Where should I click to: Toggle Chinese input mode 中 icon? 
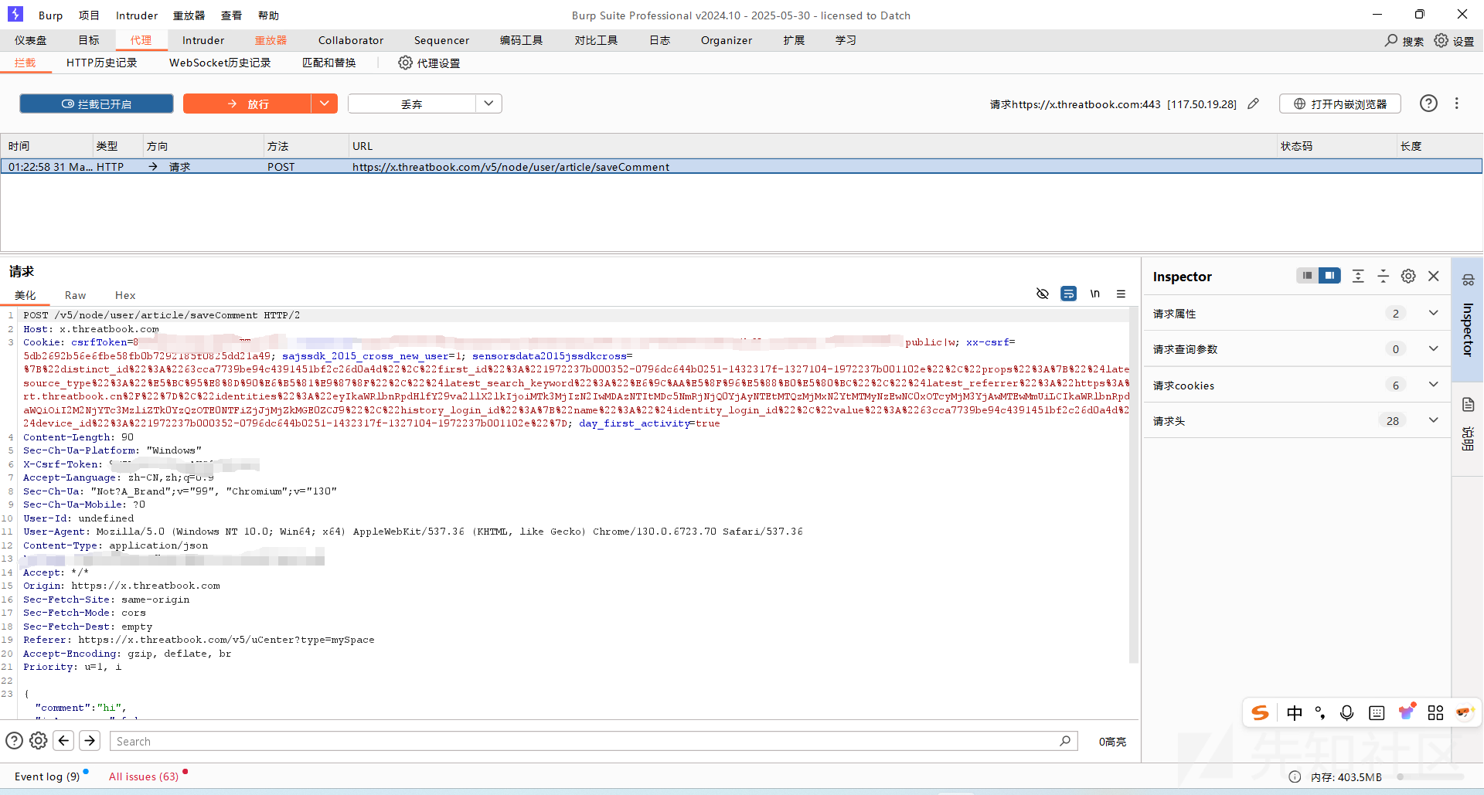point(1295,712)
